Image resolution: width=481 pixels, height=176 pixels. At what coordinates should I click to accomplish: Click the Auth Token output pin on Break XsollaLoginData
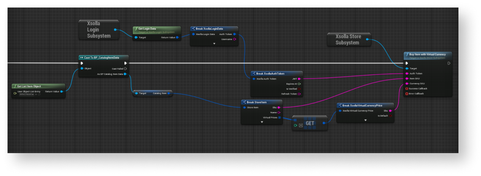[234, 34]
